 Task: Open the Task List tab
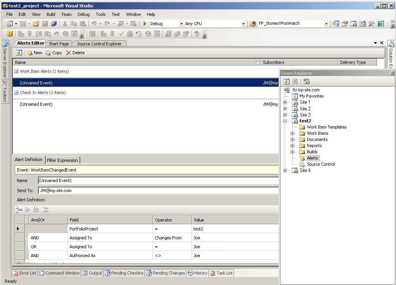pyautogui.click(x=222, y=273)
